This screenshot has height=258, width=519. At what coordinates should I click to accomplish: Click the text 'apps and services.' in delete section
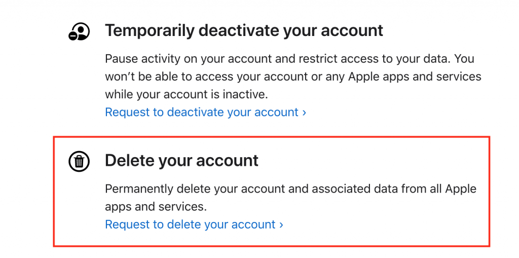click(156, 207)
